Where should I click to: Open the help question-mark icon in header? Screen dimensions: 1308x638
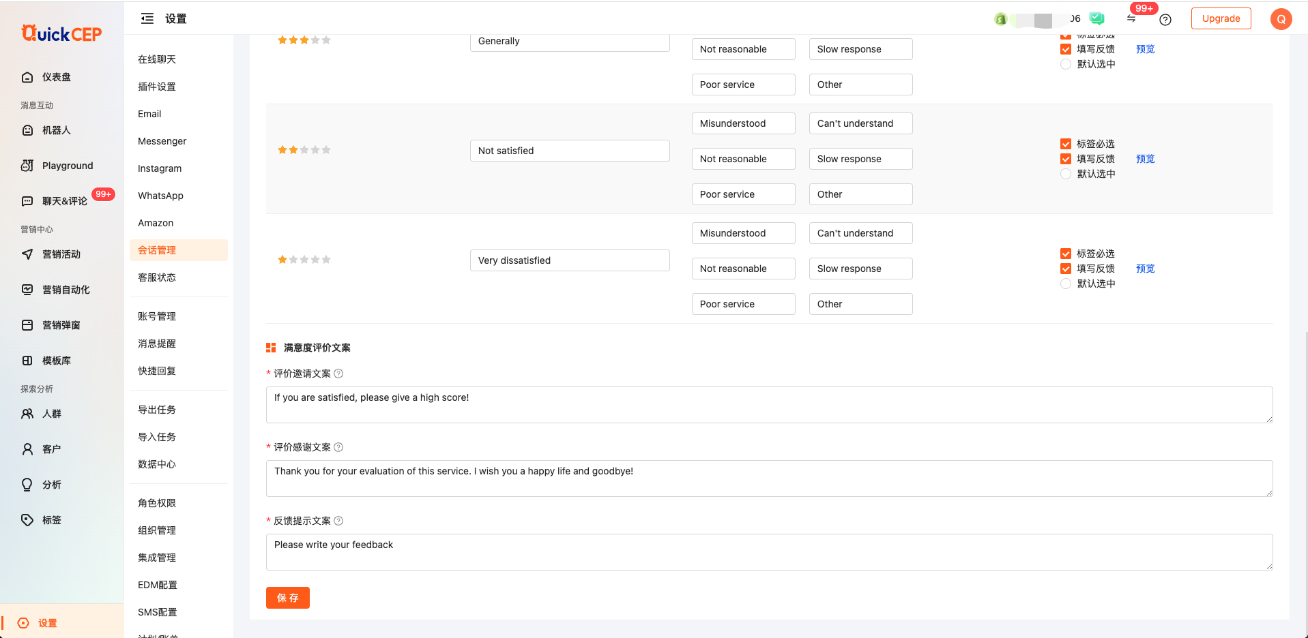(x=1165, y=20)
